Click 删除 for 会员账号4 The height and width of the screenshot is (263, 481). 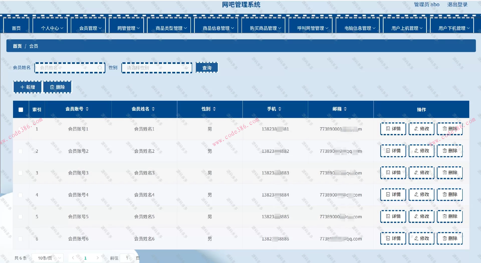pyautogui.click(x=450, y=194)
